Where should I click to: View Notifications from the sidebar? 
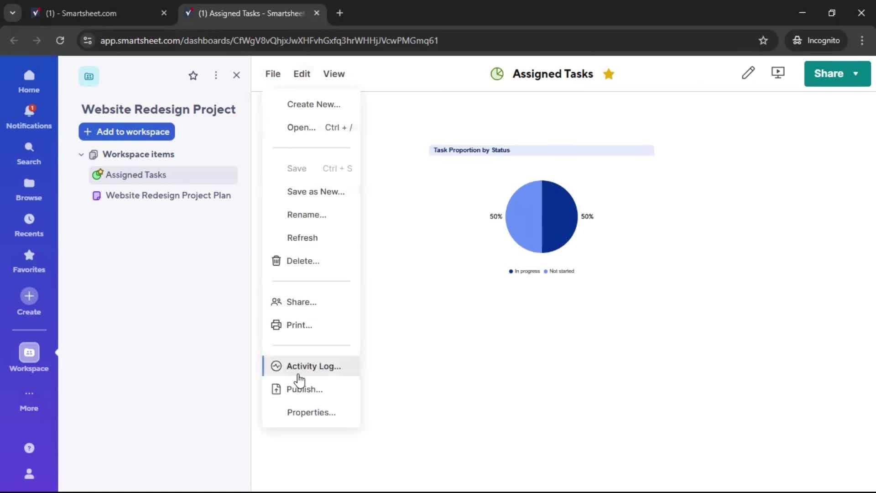(x=29, y=116)
